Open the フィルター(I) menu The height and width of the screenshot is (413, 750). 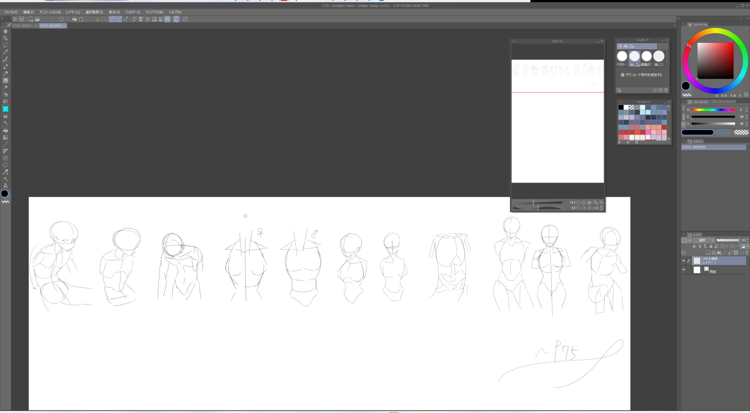click(x=133, y=12)
